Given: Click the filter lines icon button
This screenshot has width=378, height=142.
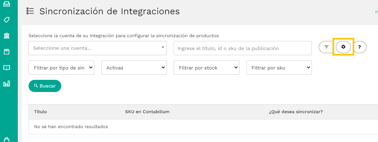Looking at the screenshot, I should [326, 47].
